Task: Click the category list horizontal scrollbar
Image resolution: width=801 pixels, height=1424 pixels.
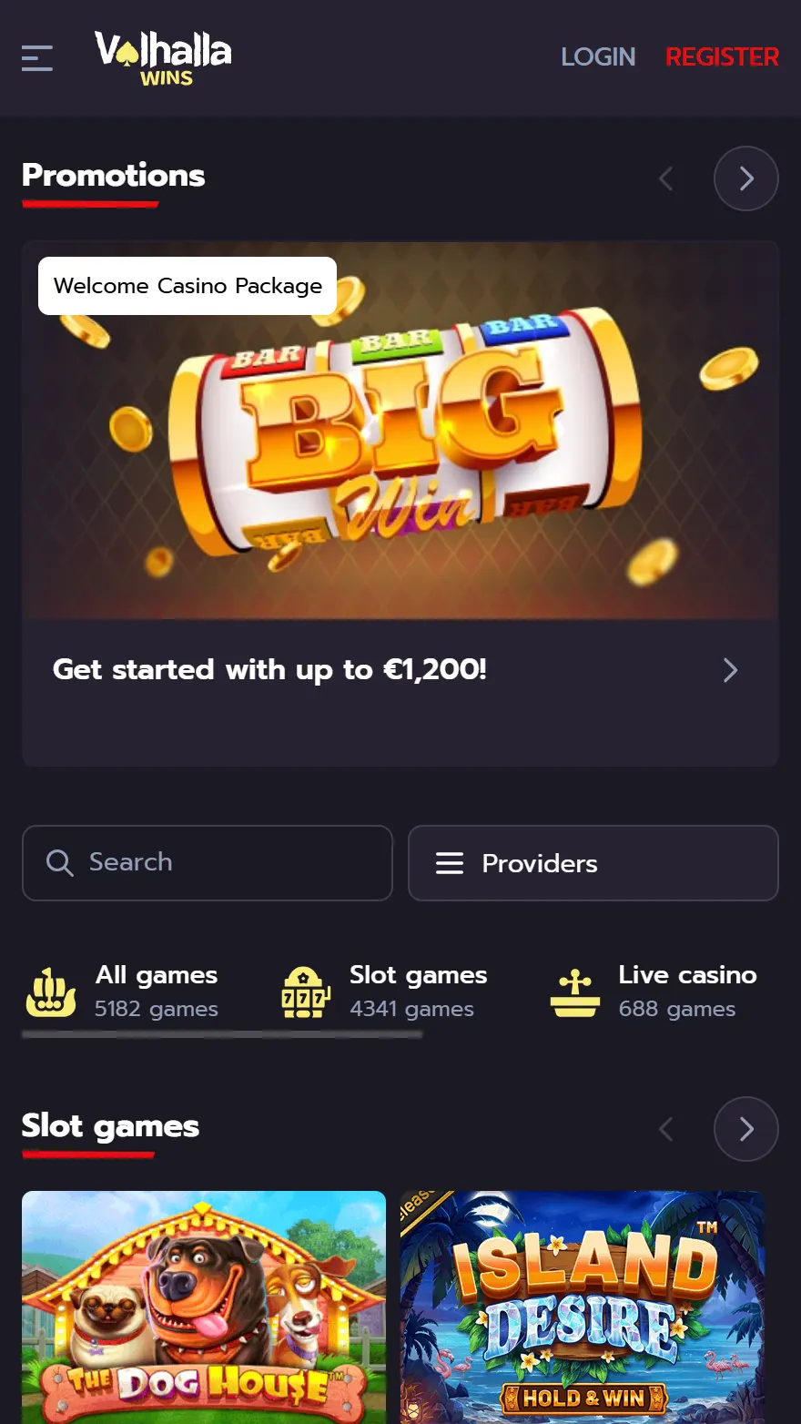Action: point(222,1034)
